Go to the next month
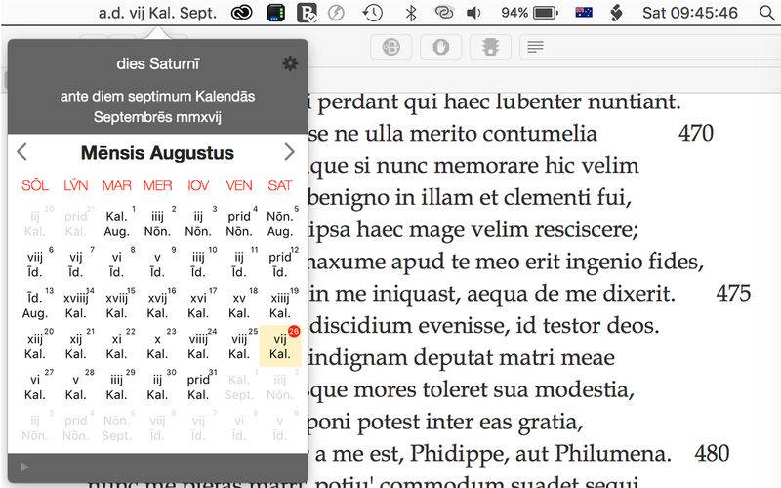The image size is (781, 488). point(289,152)
